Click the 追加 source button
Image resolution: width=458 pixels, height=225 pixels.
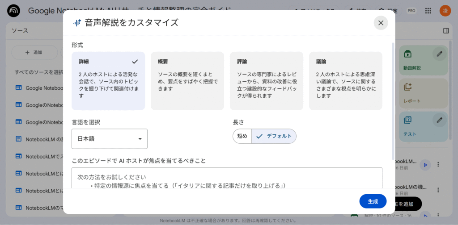(x=34, y=52)
